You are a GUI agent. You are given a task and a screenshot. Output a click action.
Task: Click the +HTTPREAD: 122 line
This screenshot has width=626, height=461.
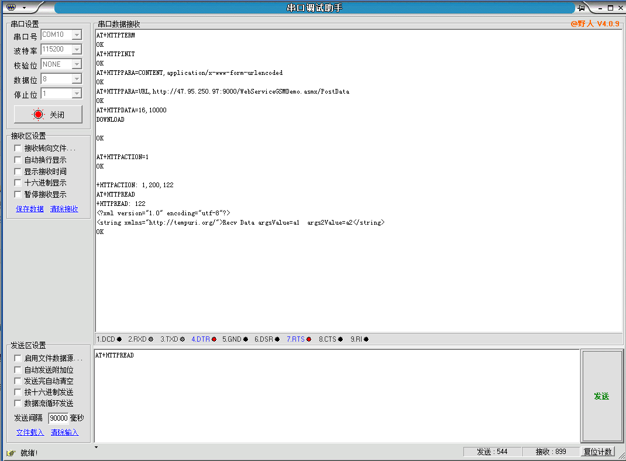[x=121, y=204]
